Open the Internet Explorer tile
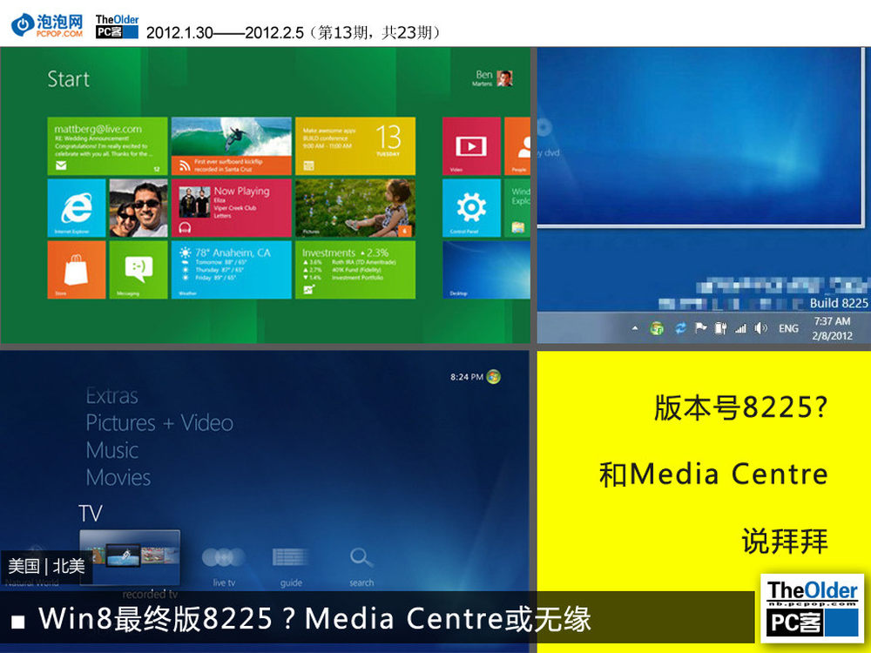 76,207
